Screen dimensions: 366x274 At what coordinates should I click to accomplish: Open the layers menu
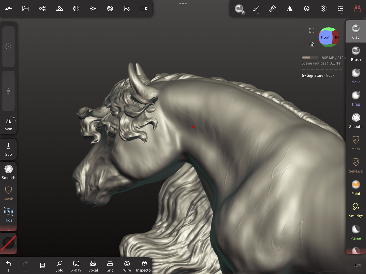click(306, 9)
